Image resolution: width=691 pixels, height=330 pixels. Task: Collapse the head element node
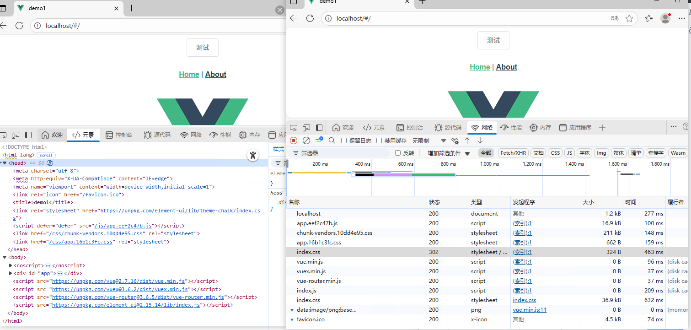[x=4, y=163]
